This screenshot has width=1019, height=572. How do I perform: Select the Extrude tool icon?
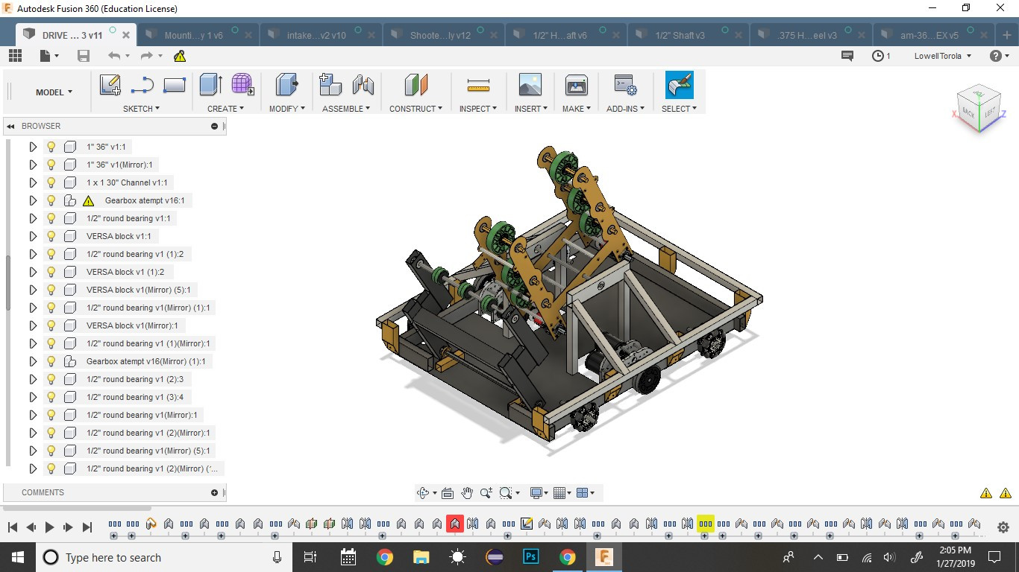(x=210, y=85)
